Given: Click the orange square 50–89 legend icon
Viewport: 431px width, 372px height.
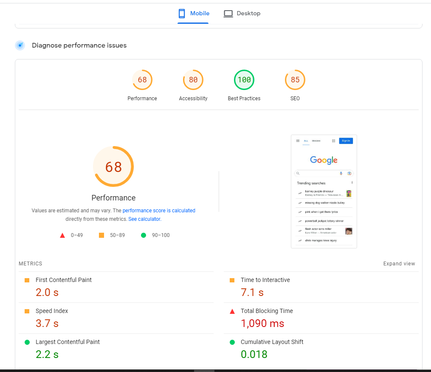Looking at the screenshot, I should pyautogui.click(x=101, y=235).
